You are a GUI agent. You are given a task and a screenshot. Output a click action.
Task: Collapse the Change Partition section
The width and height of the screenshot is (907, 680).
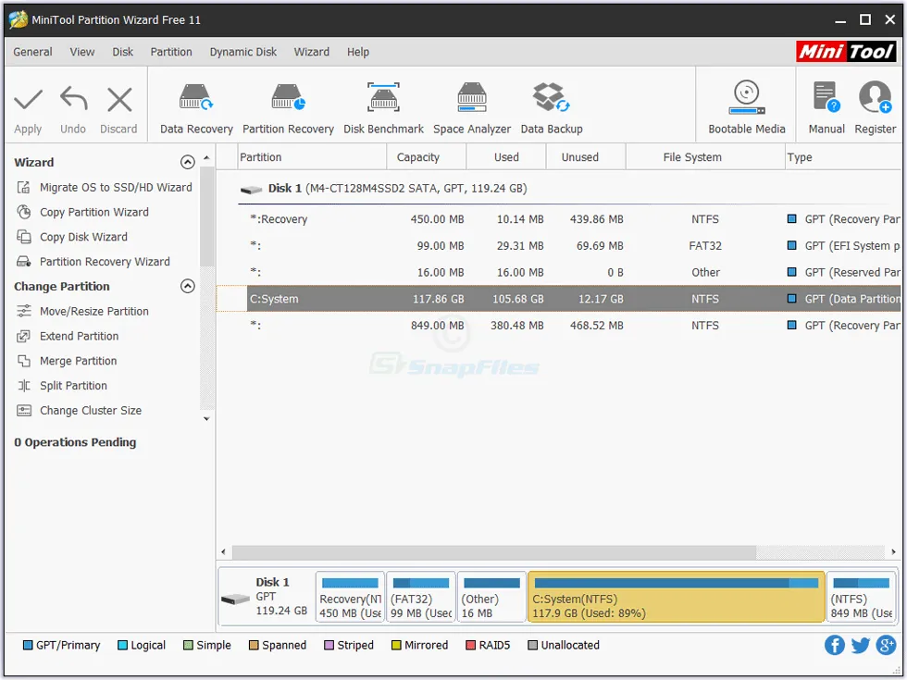click(x=187, y=286)
